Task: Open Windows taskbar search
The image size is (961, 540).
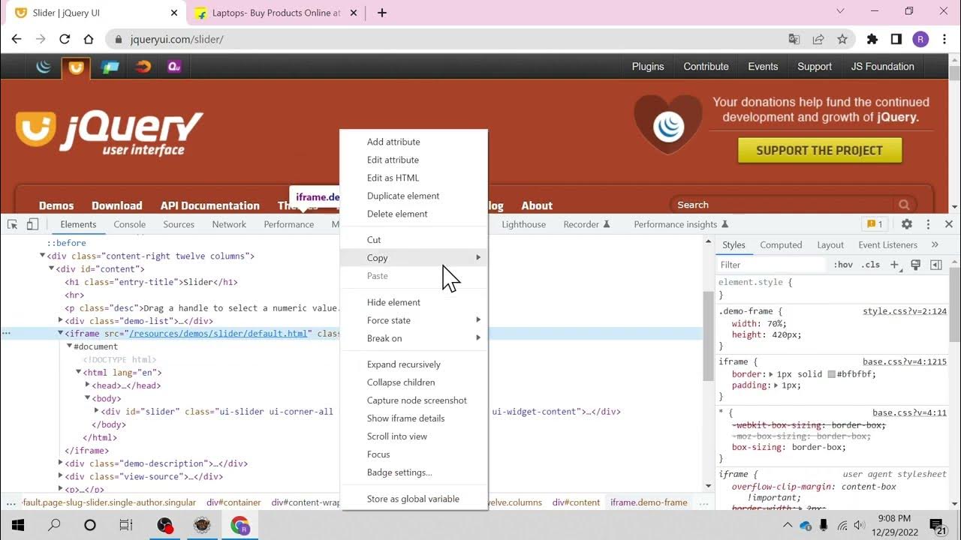Action: click(54, 525)
